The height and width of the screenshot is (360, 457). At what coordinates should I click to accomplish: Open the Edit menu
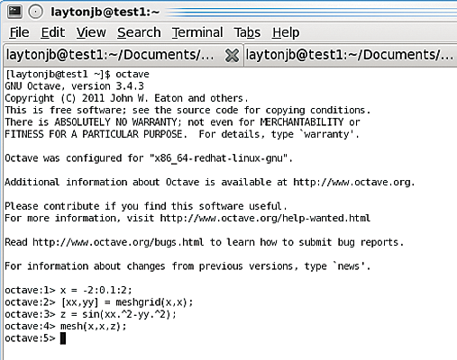point(53,32)
